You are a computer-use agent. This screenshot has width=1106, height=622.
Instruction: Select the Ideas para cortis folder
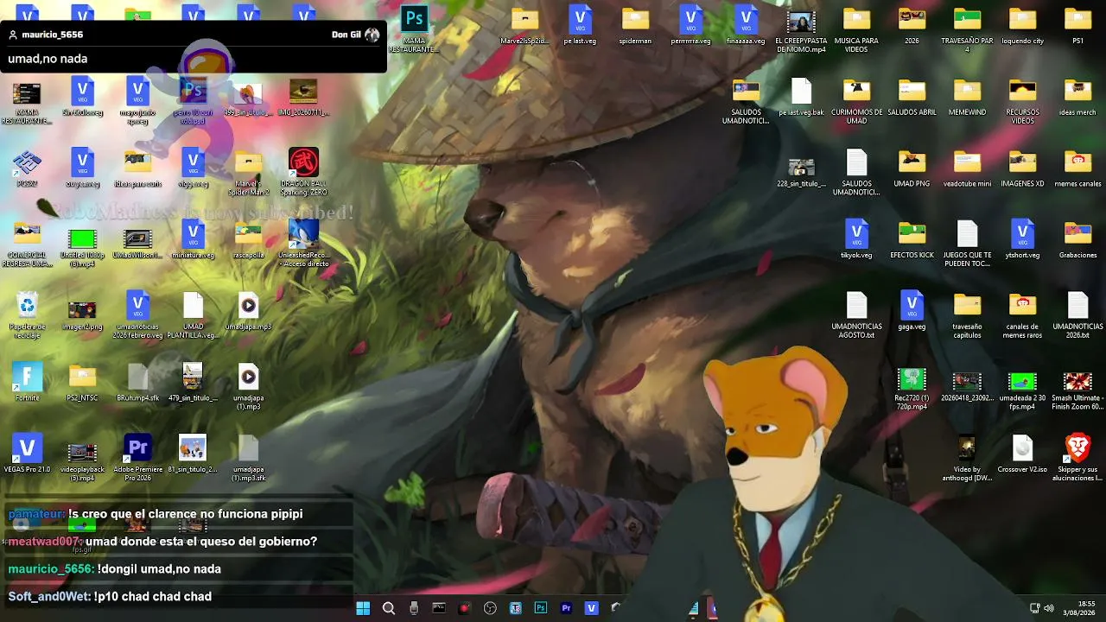coord(137,167)
